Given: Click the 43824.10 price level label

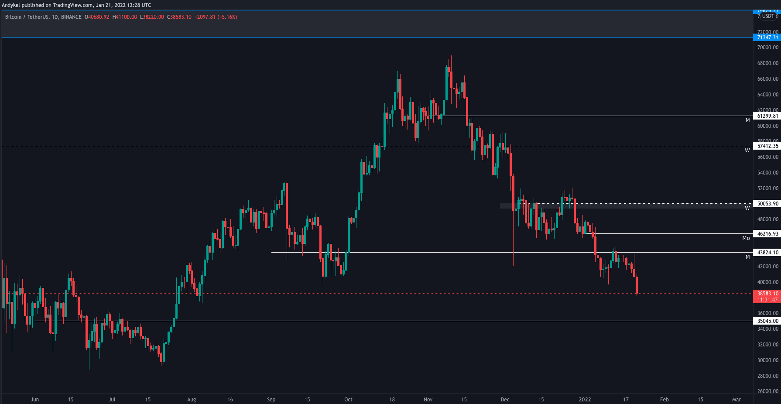Looking at the screenshot, I should [767, 253].
